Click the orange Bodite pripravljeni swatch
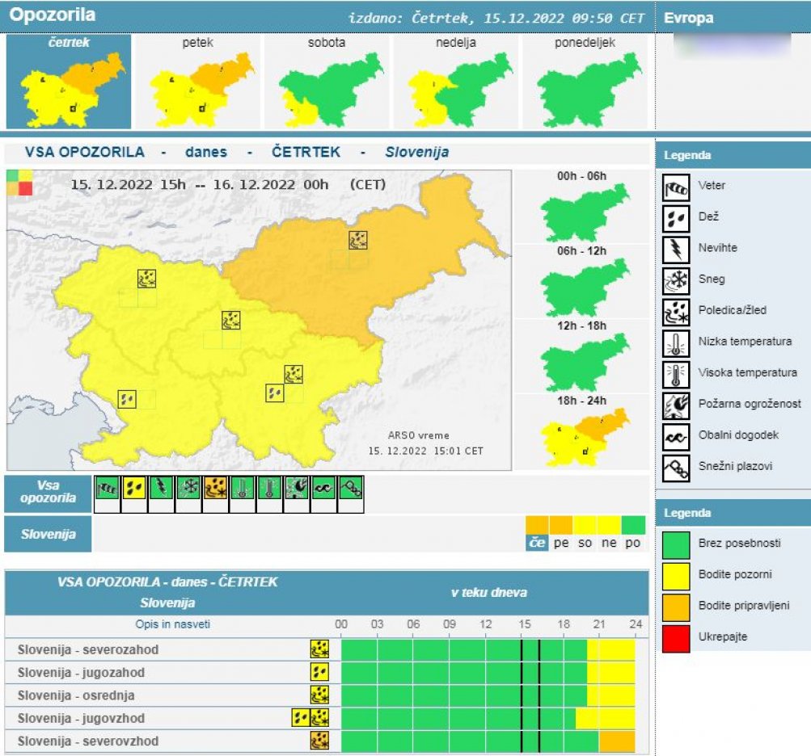 coord(675,607)
